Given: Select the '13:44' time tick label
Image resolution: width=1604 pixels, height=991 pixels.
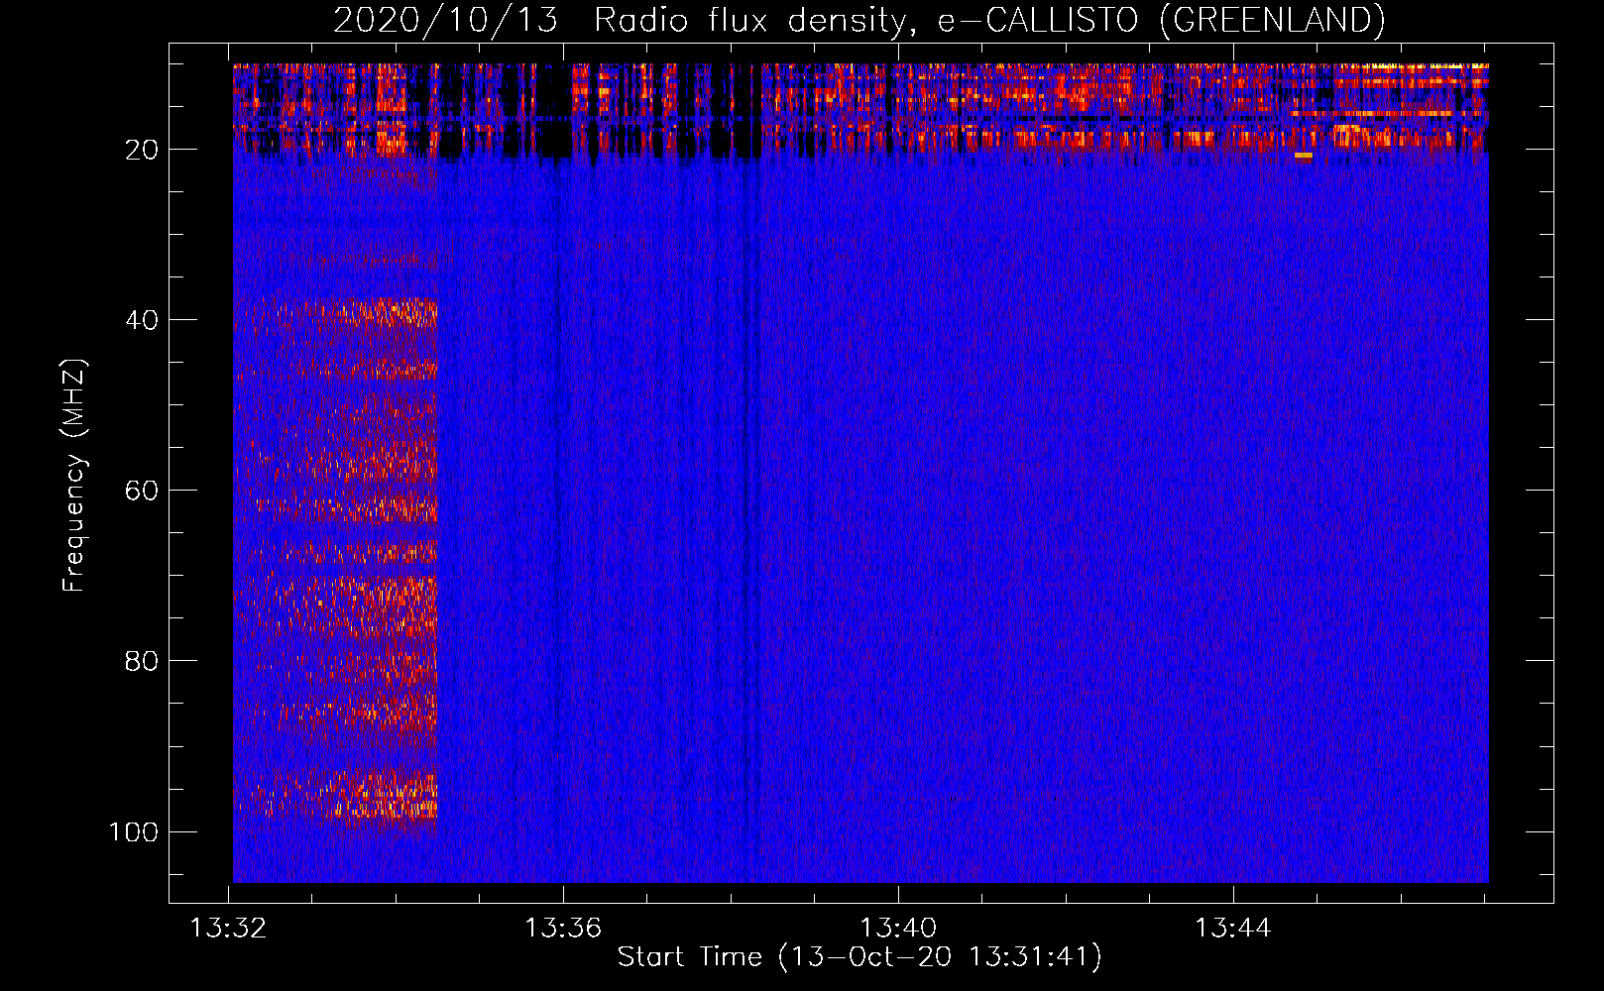Looking at the screenshot, I should (1232, 929).
